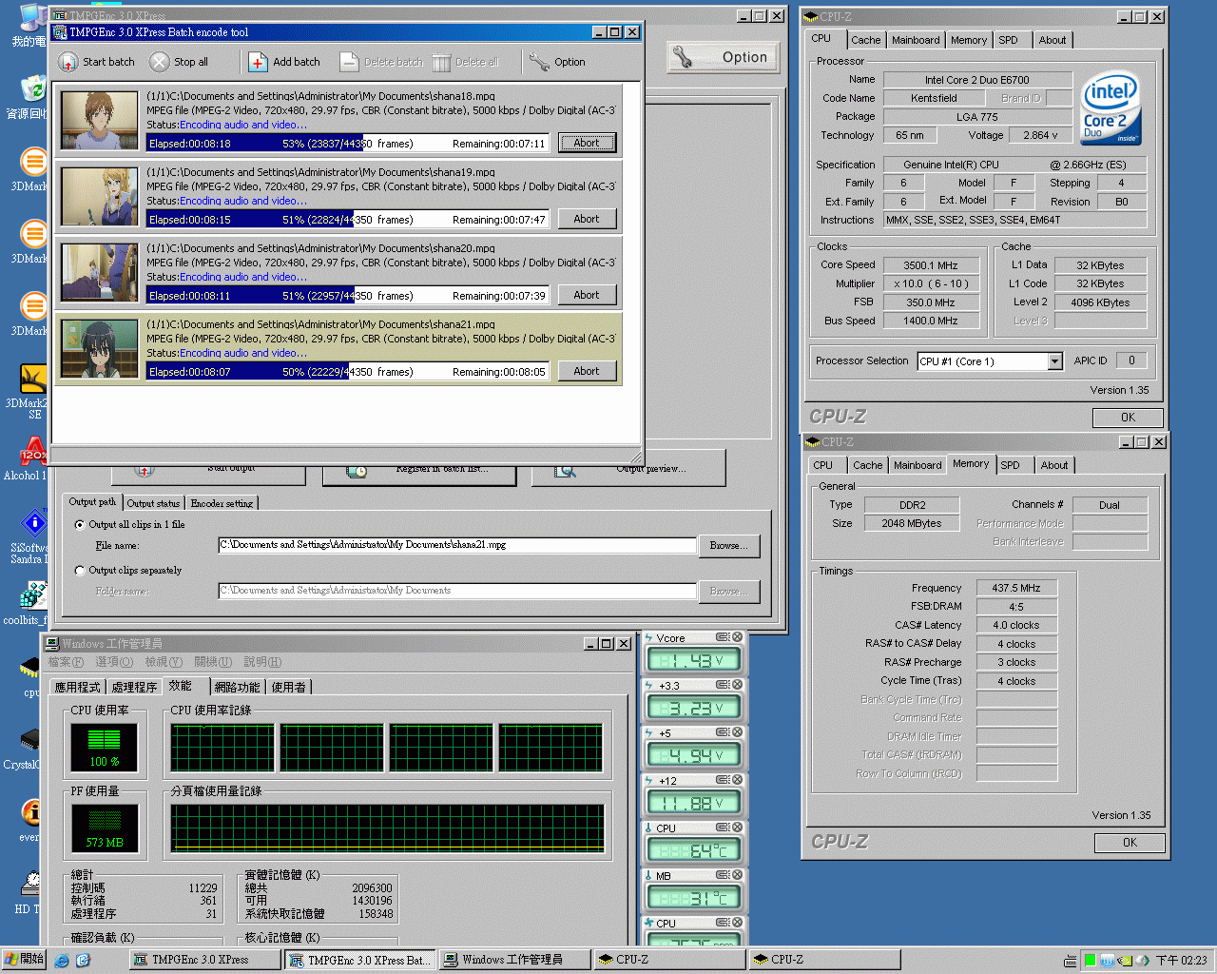Click the NVIDIA tray icon
Viewport: 1217px width, 974px height.
point(1126,960)
